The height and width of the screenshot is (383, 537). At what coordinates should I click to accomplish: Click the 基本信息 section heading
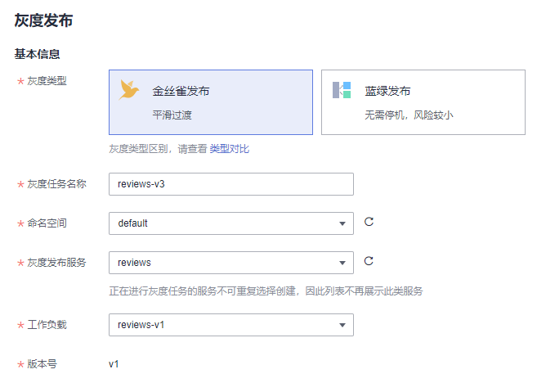tap(38, 54)
